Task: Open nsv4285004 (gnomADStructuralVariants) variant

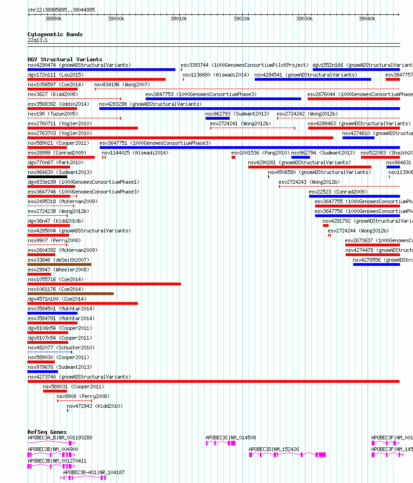Action: (79, 231)
